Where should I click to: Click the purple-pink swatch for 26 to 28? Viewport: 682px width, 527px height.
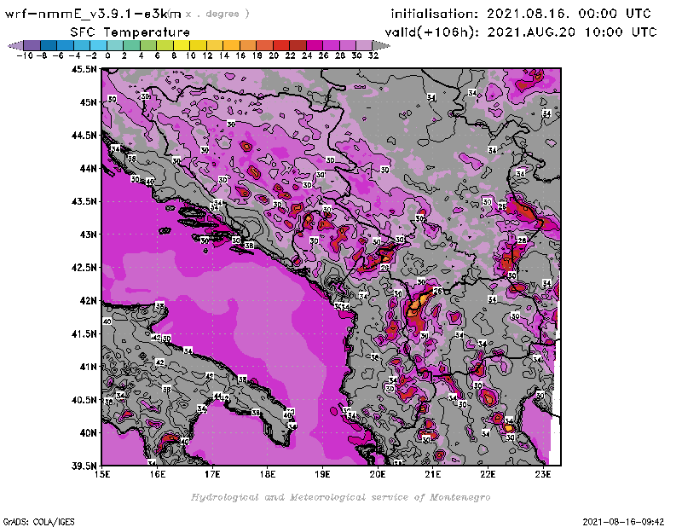coord(331,45)
